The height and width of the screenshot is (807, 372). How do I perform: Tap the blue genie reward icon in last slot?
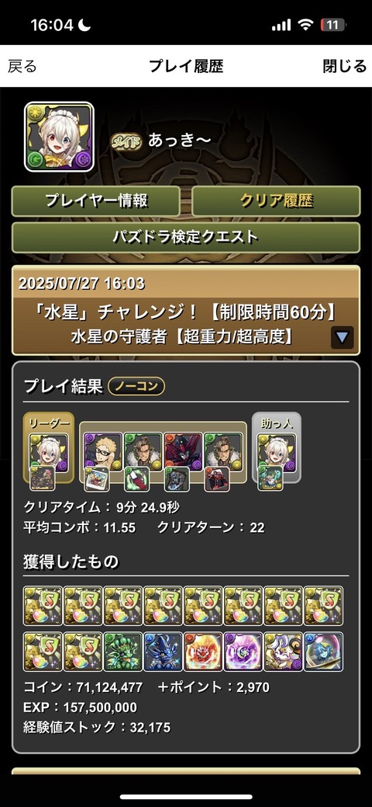click(x=323, y=652)
